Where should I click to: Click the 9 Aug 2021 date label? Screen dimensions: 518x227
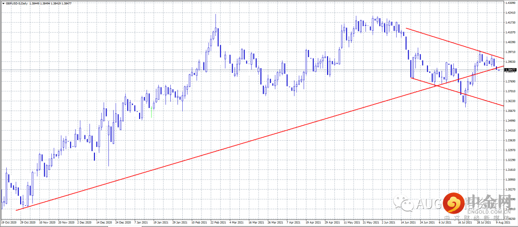tap(504, 222)
